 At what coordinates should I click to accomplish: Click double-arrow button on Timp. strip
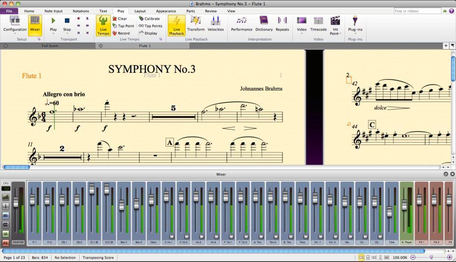click(306, 237)
